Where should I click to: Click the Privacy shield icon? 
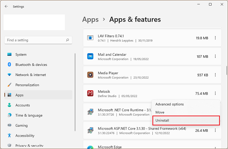10,145
